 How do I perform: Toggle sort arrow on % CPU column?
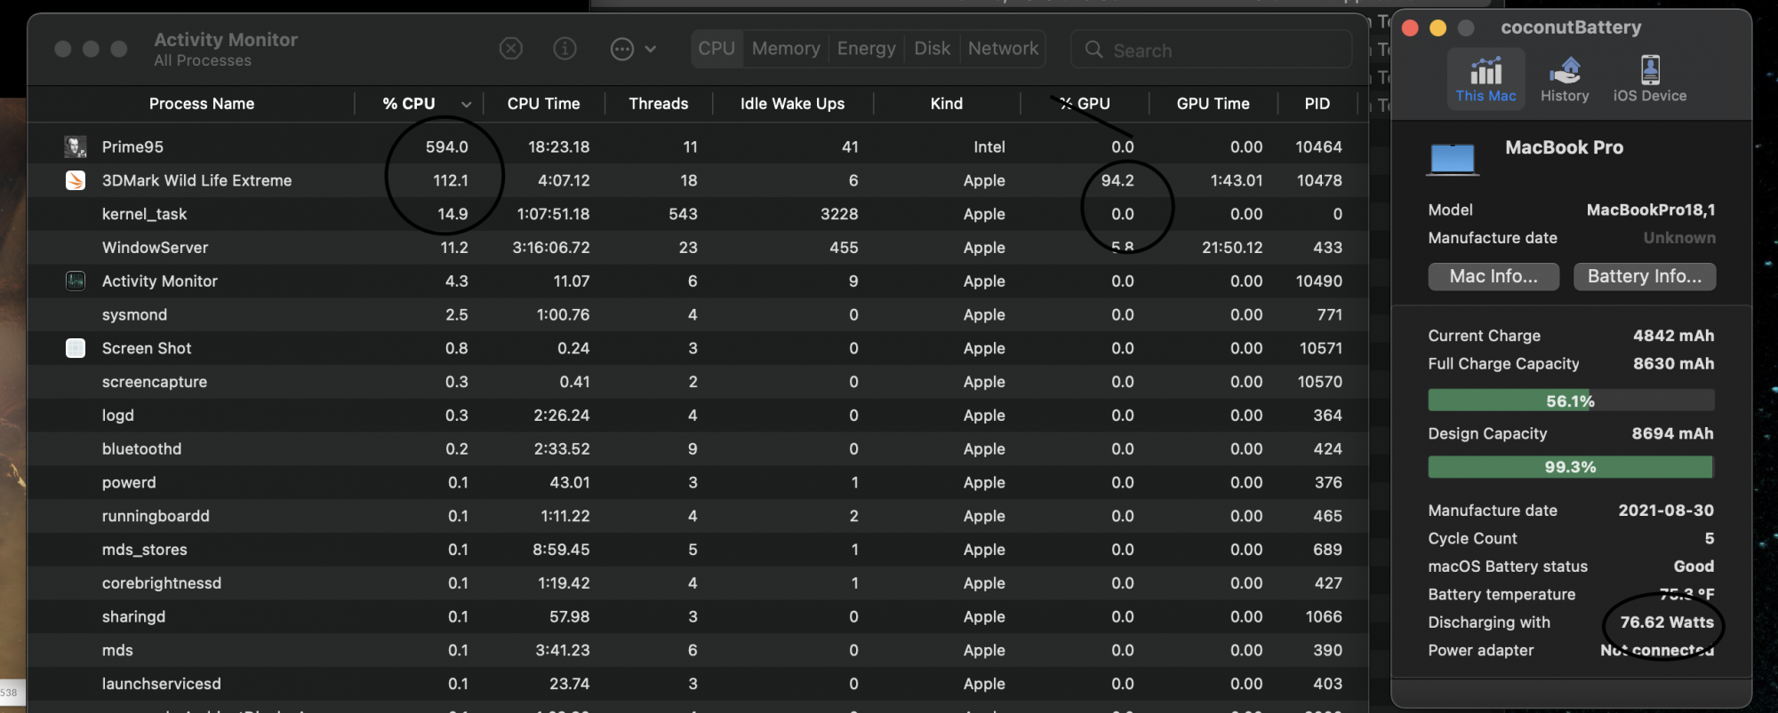(466, 105)
